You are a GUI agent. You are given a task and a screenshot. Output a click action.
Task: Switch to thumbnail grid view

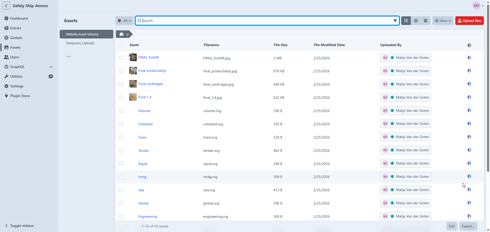[x=416, y=21]
